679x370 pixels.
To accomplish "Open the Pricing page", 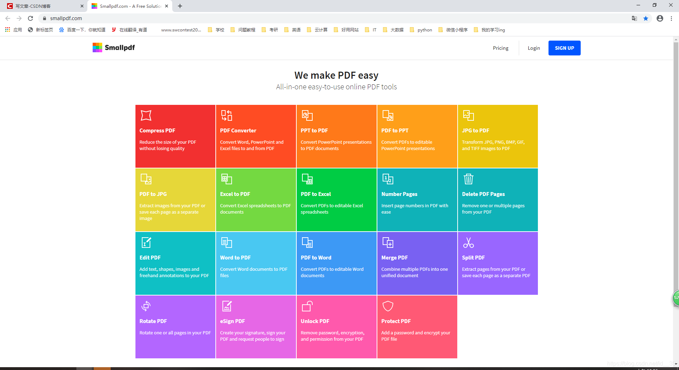I will 500,48.
